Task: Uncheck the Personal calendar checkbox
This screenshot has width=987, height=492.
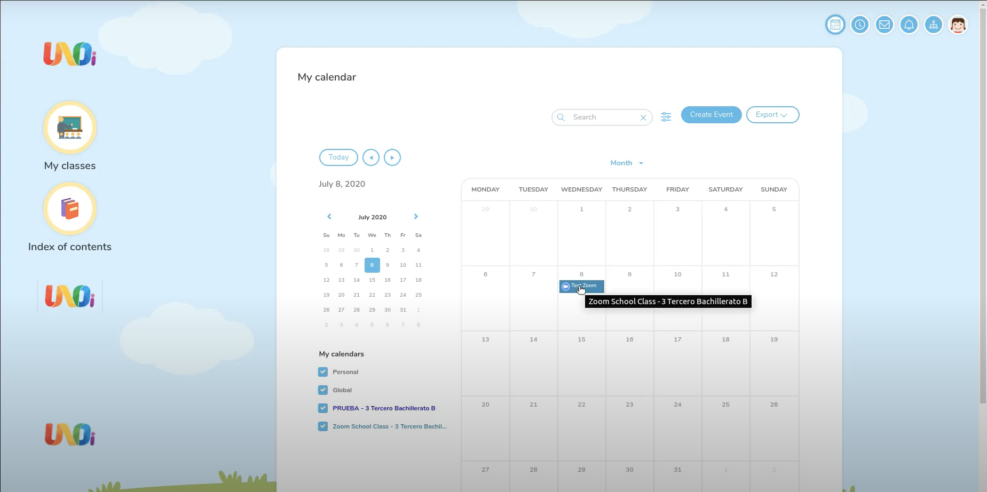Action: click(323, 372)
